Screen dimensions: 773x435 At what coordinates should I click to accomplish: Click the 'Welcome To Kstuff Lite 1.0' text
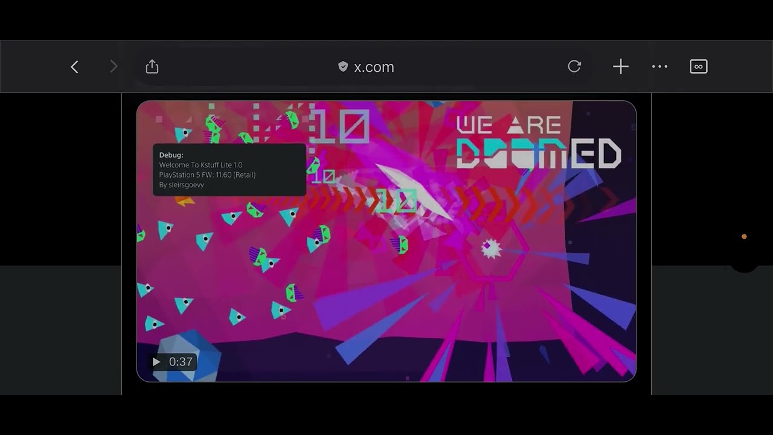coord(201,165)
